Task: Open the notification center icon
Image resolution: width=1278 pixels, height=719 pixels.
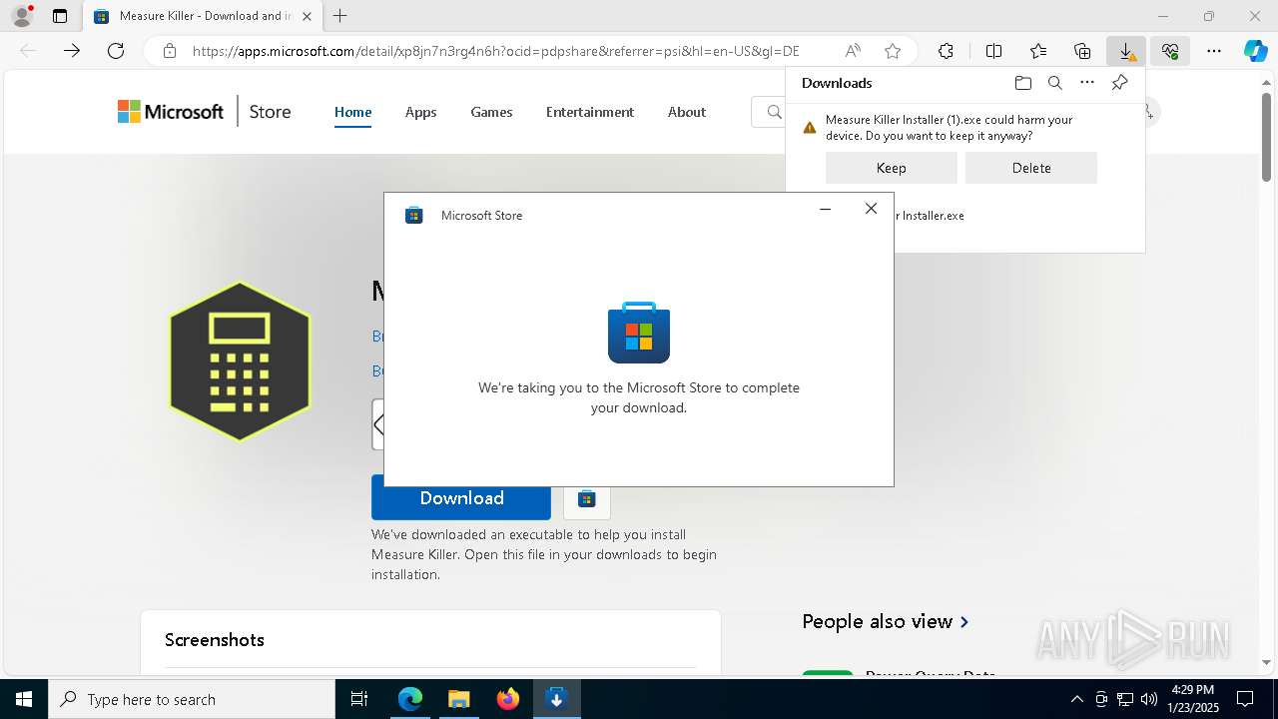Action: [1245, 699]
